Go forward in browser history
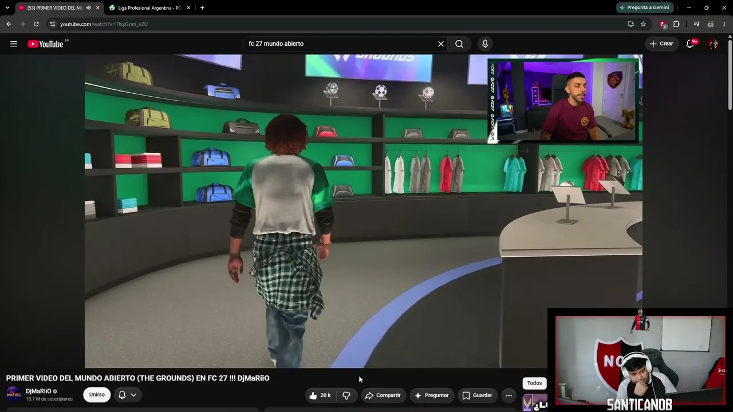Image resolution: width=733 pixels, height=412 pixels. click(x=22, y=24)
